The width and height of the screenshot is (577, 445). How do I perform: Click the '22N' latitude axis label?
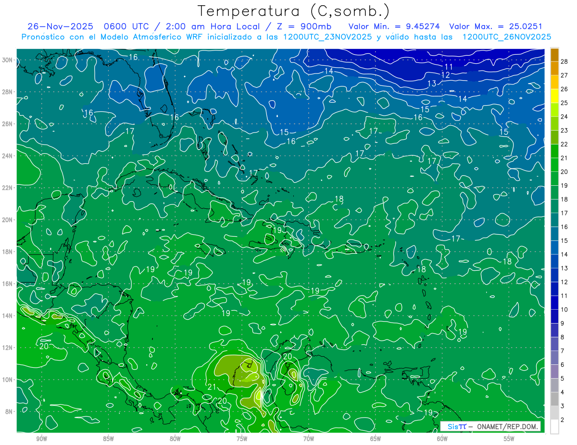click(x=8, y=188)
